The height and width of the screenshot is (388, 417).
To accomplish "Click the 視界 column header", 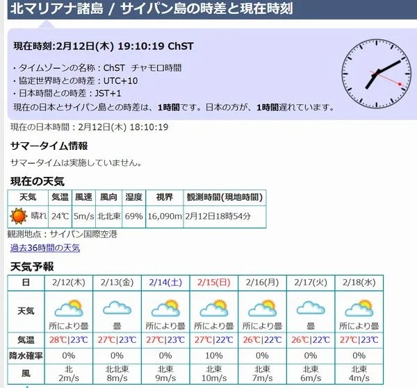I will coord(164,198).
